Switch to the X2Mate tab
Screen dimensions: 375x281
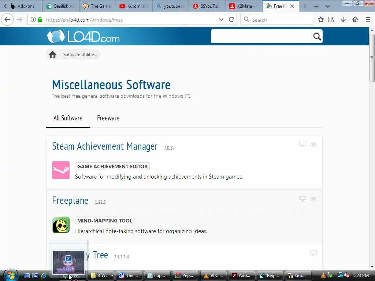[x=244, y=6]
